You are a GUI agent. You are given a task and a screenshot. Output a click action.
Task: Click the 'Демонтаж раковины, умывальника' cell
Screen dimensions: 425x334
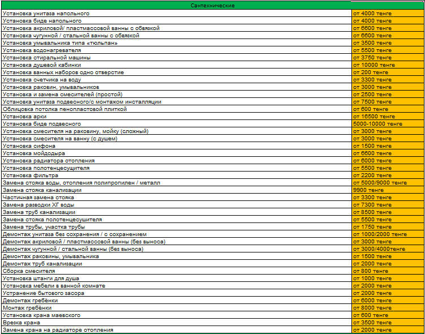(177, 256)
